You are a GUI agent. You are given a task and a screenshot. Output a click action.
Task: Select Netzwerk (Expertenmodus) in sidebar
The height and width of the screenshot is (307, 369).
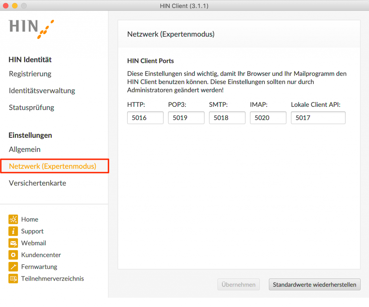(53, 166)
